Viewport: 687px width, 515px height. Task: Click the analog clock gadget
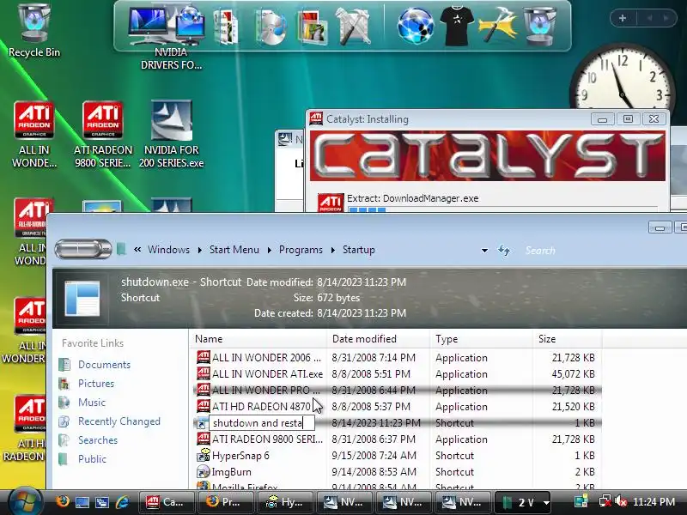(x=622, y=78)
